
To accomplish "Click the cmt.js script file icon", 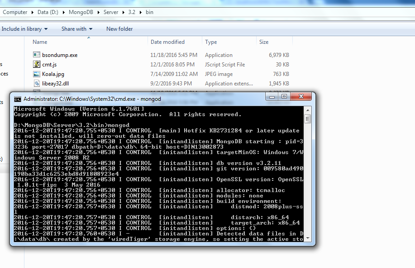I will tap(37, 65).
